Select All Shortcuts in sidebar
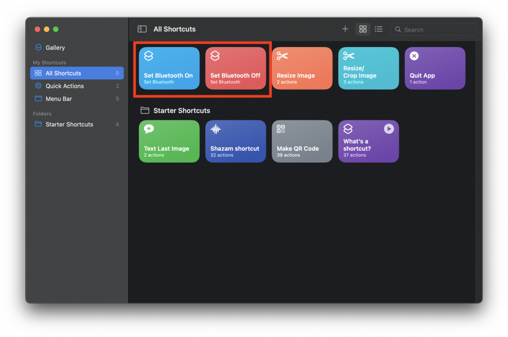Viewport: 508px width, 337px height. click(x=63, y=73)
